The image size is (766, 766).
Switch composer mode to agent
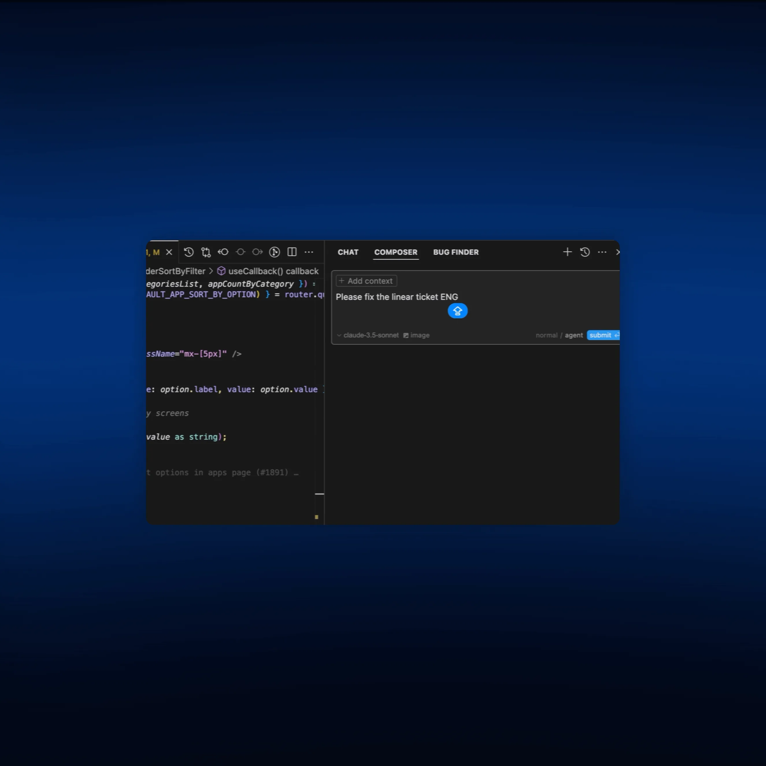pyautogui.click(x=574, y=335)
